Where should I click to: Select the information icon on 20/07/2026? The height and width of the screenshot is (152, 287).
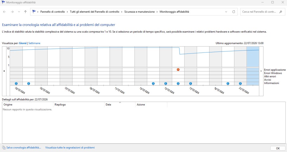[228, 83]
